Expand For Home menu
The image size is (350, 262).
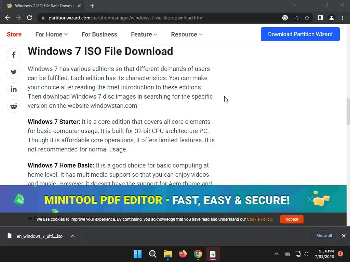tap(51, 34)
